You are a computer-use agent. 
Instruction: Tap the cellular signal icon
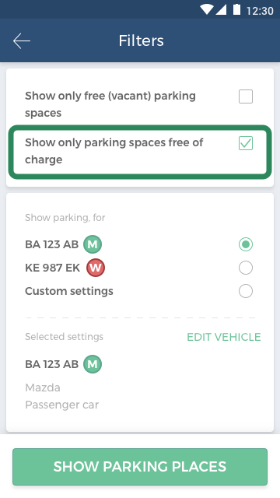[221, 10]
